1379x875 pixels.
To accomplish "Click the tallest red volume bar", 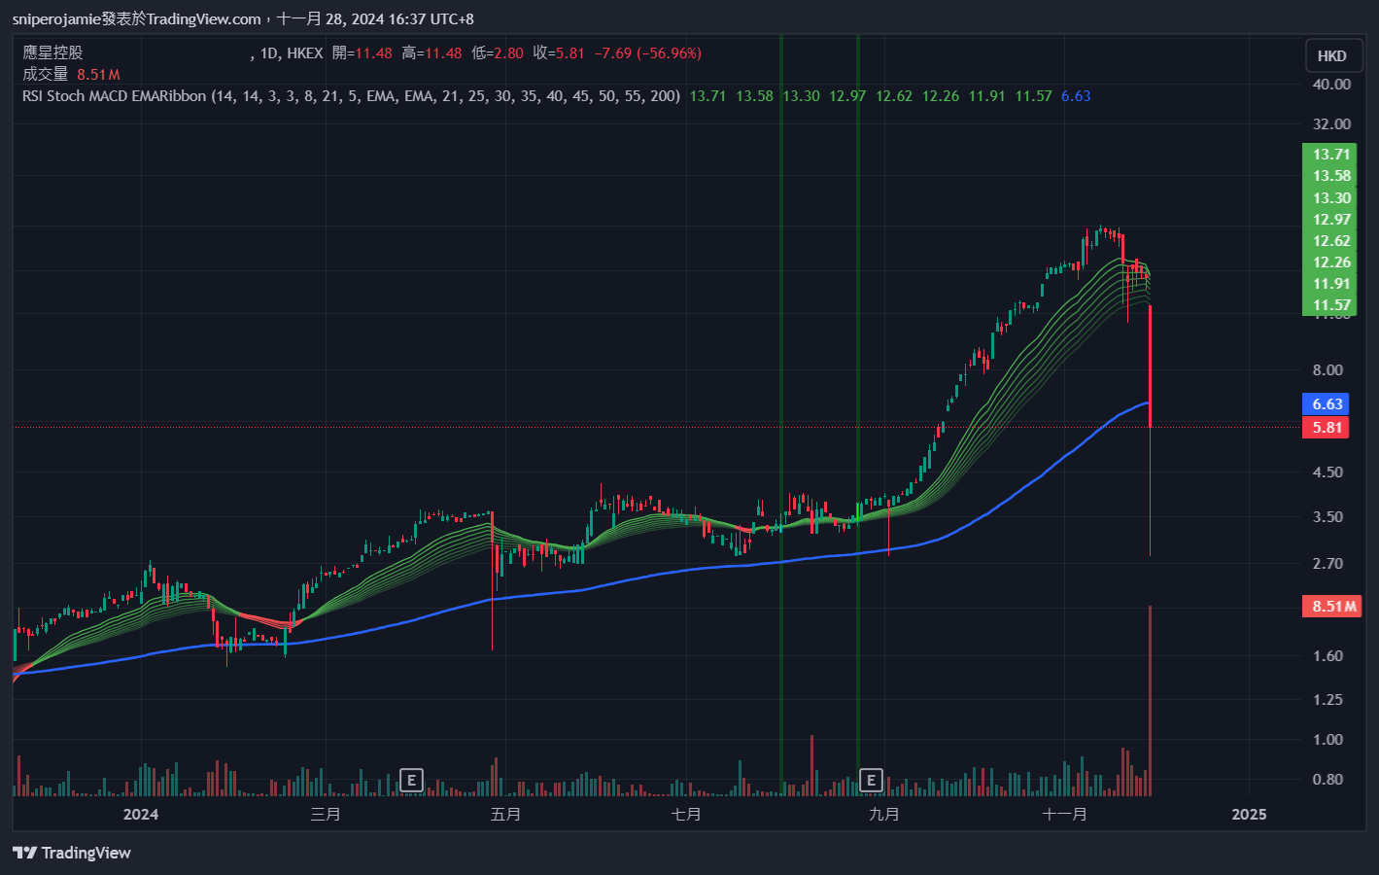I will click(1151, 700).
